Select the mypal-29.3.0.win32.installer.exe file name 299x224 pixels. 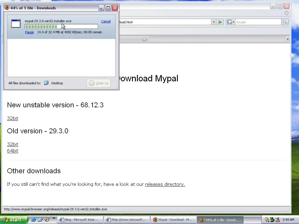tap(48, 21)
